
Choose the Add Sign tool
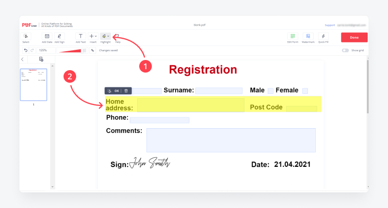[x=59, y=36]
